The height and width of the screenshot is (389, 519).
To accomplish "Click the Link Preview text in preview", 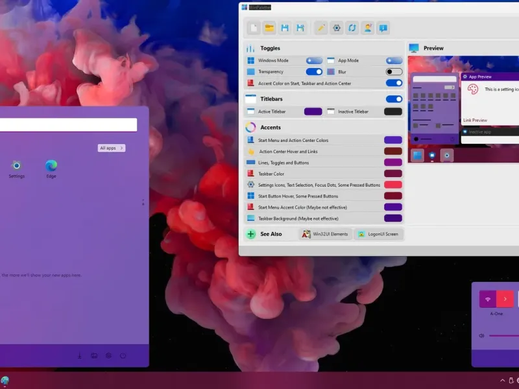I will [475, 121].
